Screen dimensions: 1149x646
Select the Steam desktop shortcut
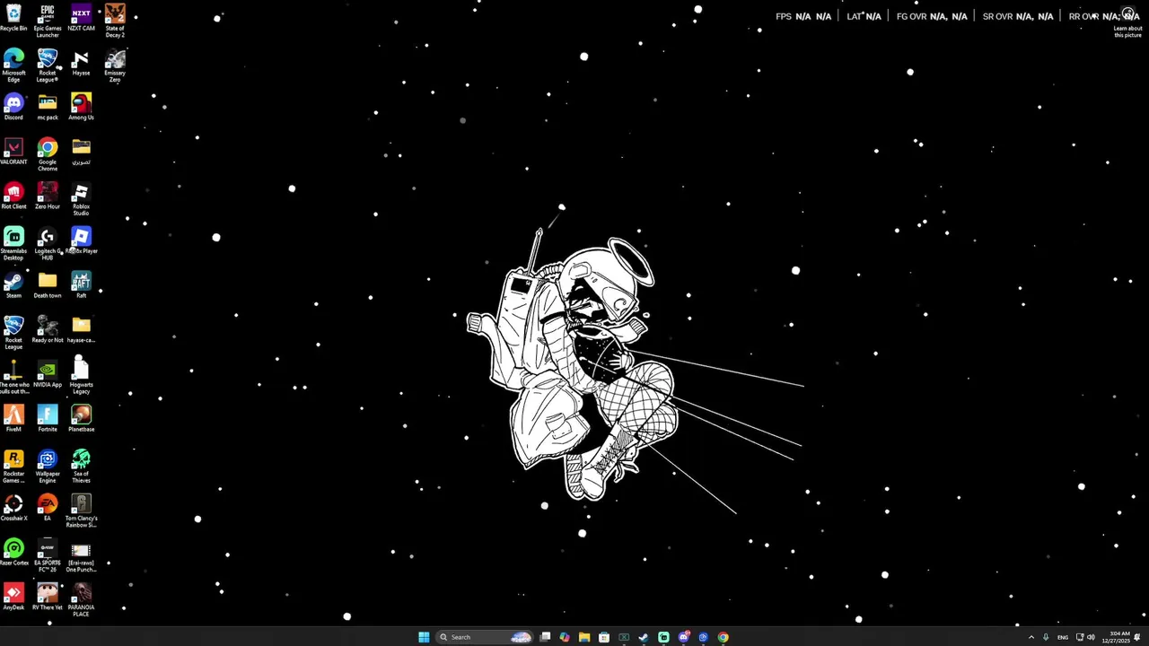pos(13,285)
